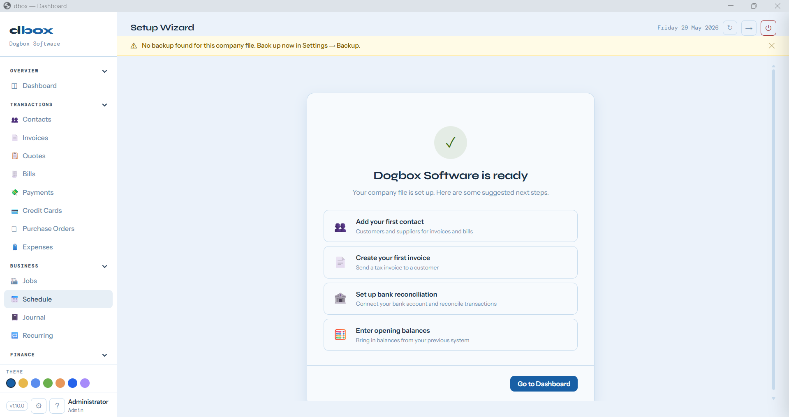
Task: Choose Add your first contact step
Action: 450,226
